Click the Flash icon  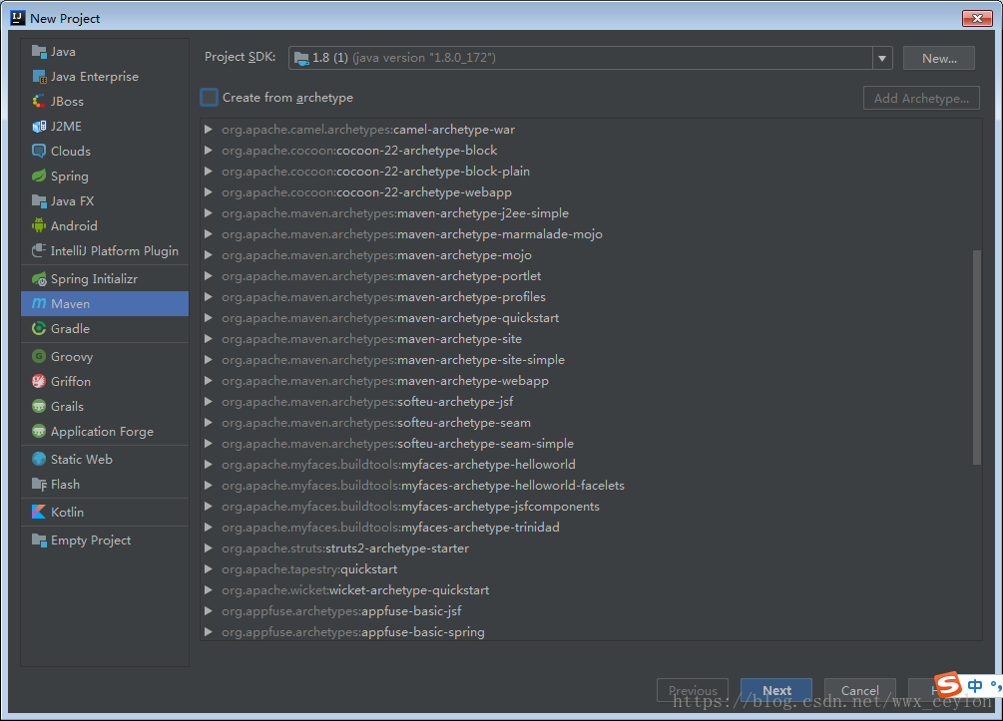coord(39,485)
